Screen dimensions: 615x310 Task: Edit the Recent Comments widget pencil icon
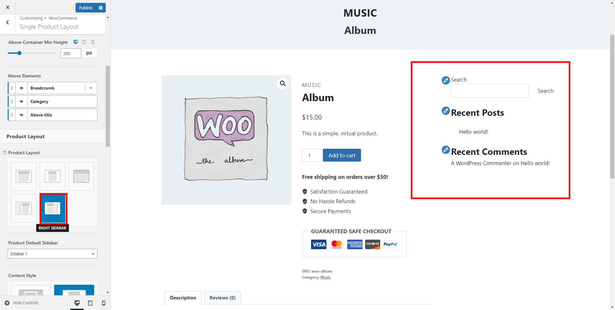(x=446, y=150)
